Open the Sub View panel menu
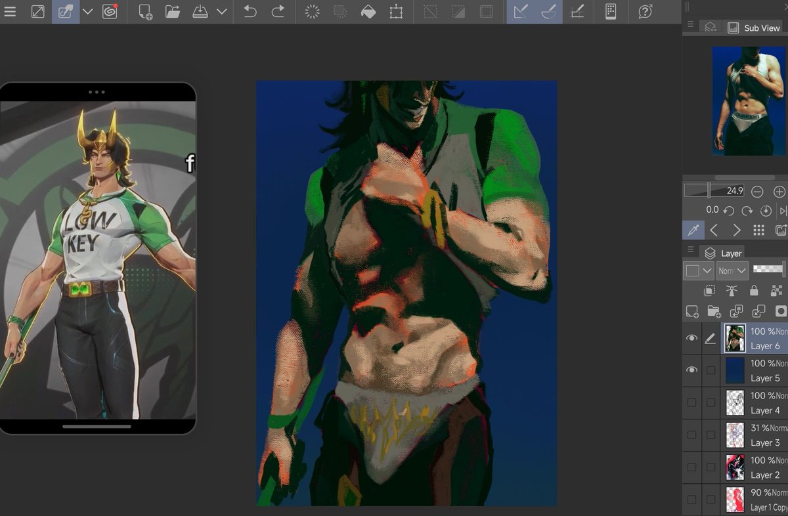This screenshot has width=788, height=516. (690, 24)
